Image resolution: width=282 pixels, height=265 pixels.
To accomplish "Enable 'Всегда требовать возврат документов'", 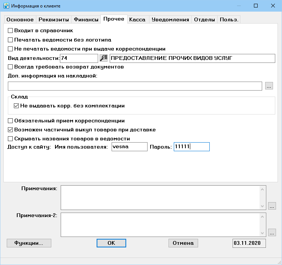I will tap(10, 67).
